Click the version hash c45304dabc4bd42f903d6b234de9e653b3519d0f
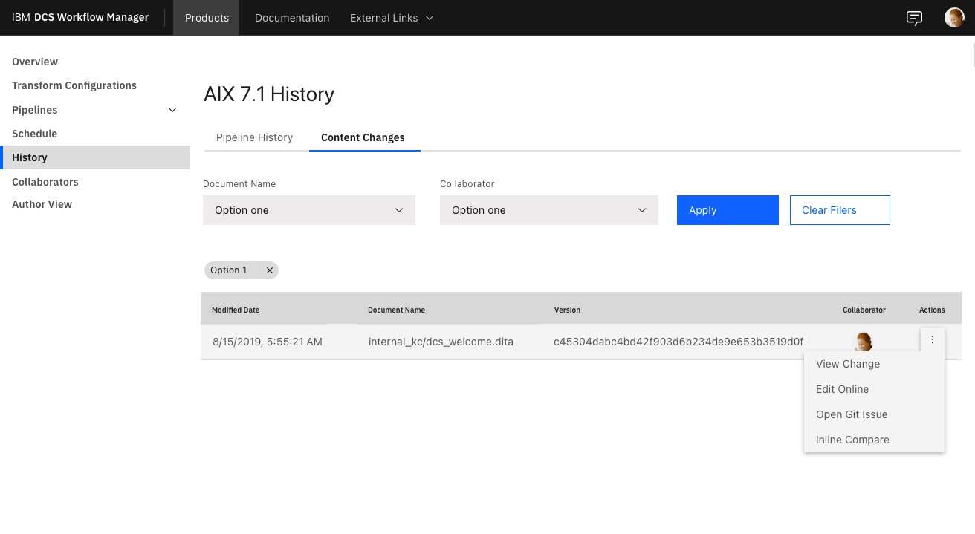975x534 pixels. point(678,342)
